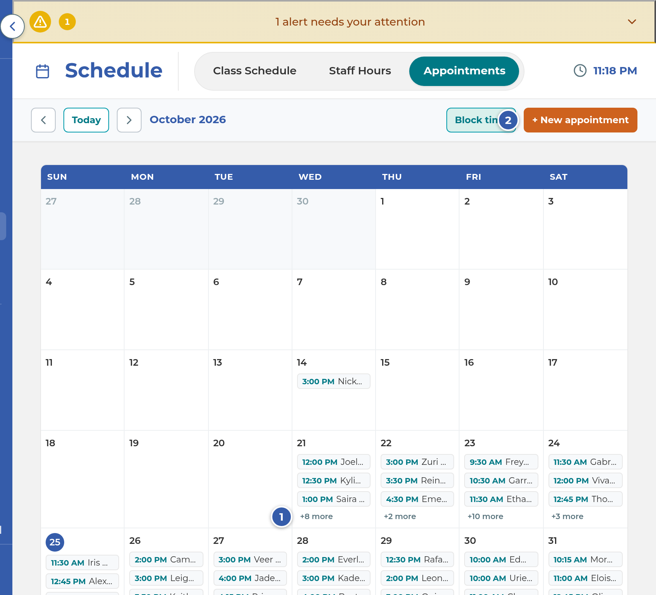Create a new appointment
The height and width of the screenshot is (595, 656).
580,120
